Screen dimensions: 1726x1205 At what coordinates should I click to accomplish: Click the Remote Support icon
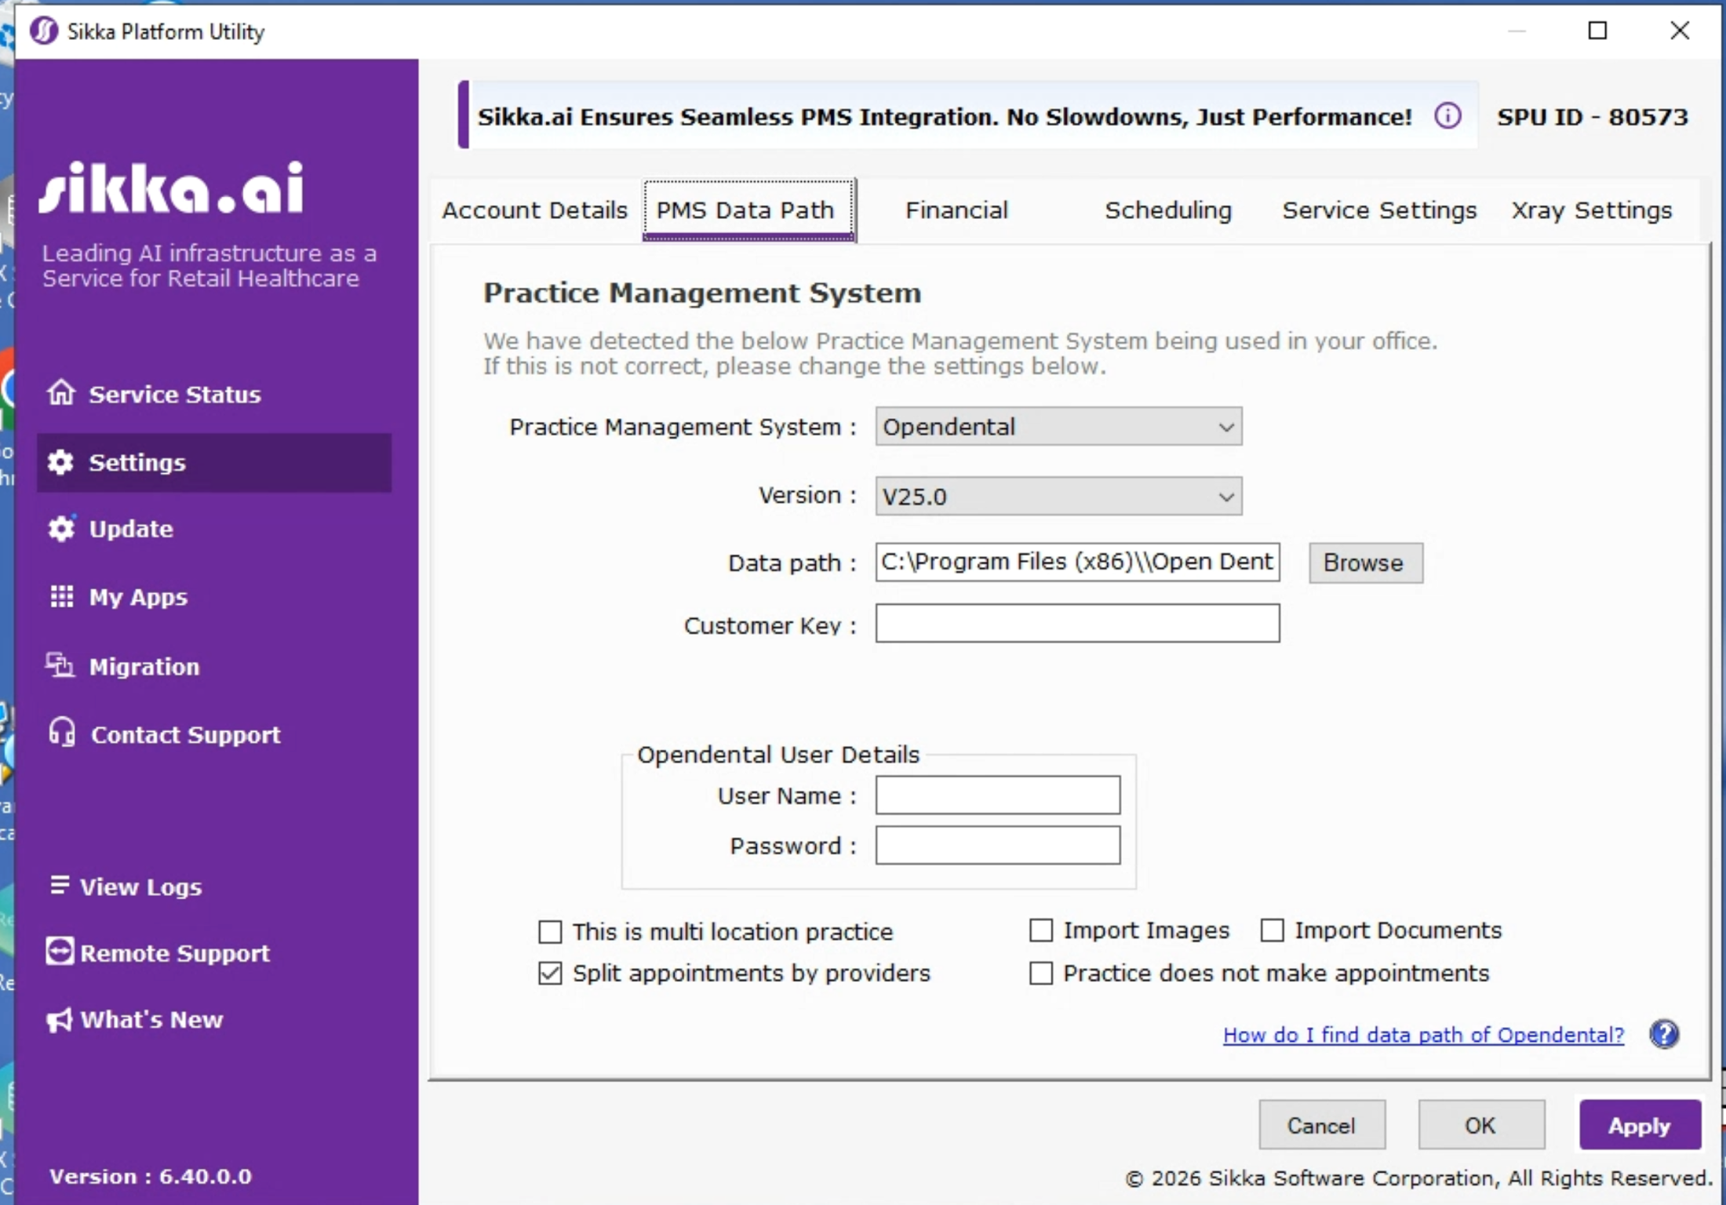click(60, 951)
